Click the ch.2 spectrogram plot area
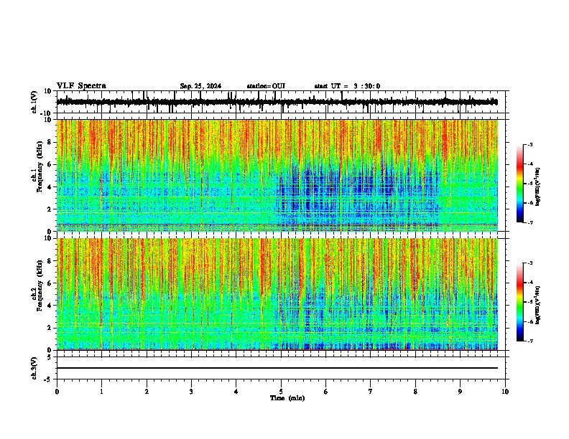This screenshot has width=569, height=439. tap(277, 294)
